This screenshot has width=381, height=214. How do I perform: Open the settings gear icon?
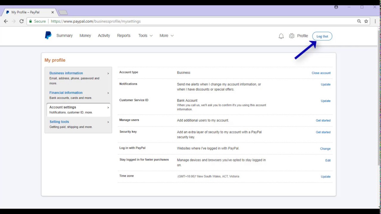coord(292,36)
